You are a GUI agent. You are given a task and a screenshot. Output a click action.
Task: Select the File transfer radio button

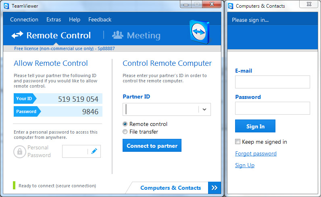[x=125, y=132]
